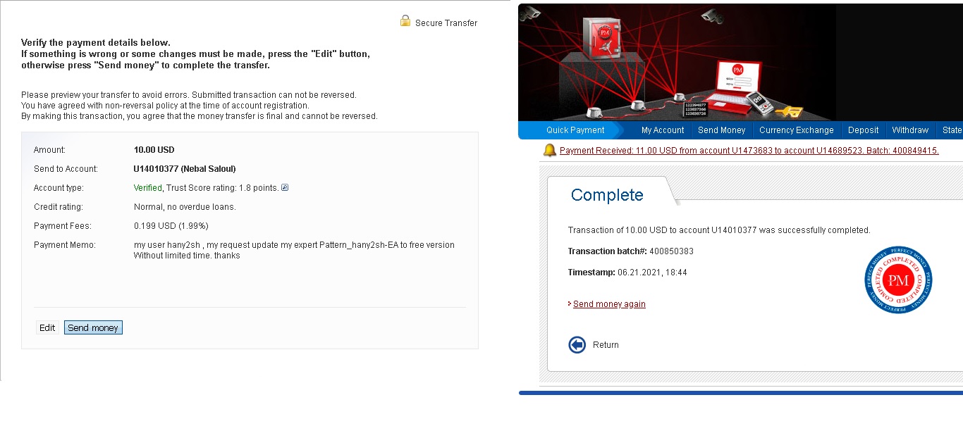Click the Send to Account field label
This screenshot has width=963, height=426.
point(66,169)
